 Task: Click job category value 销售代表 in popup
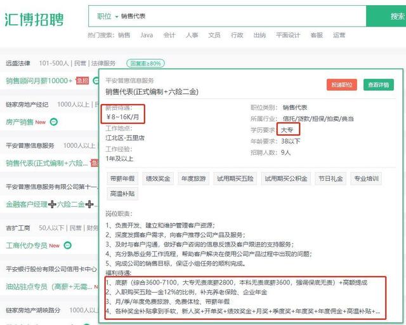(x=295, y=107)
